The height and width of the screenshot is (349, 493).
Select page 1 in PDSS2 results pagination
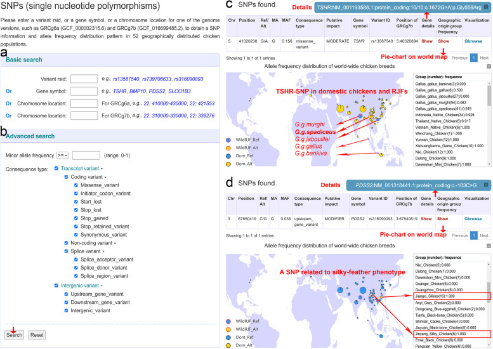coord(474,235)
